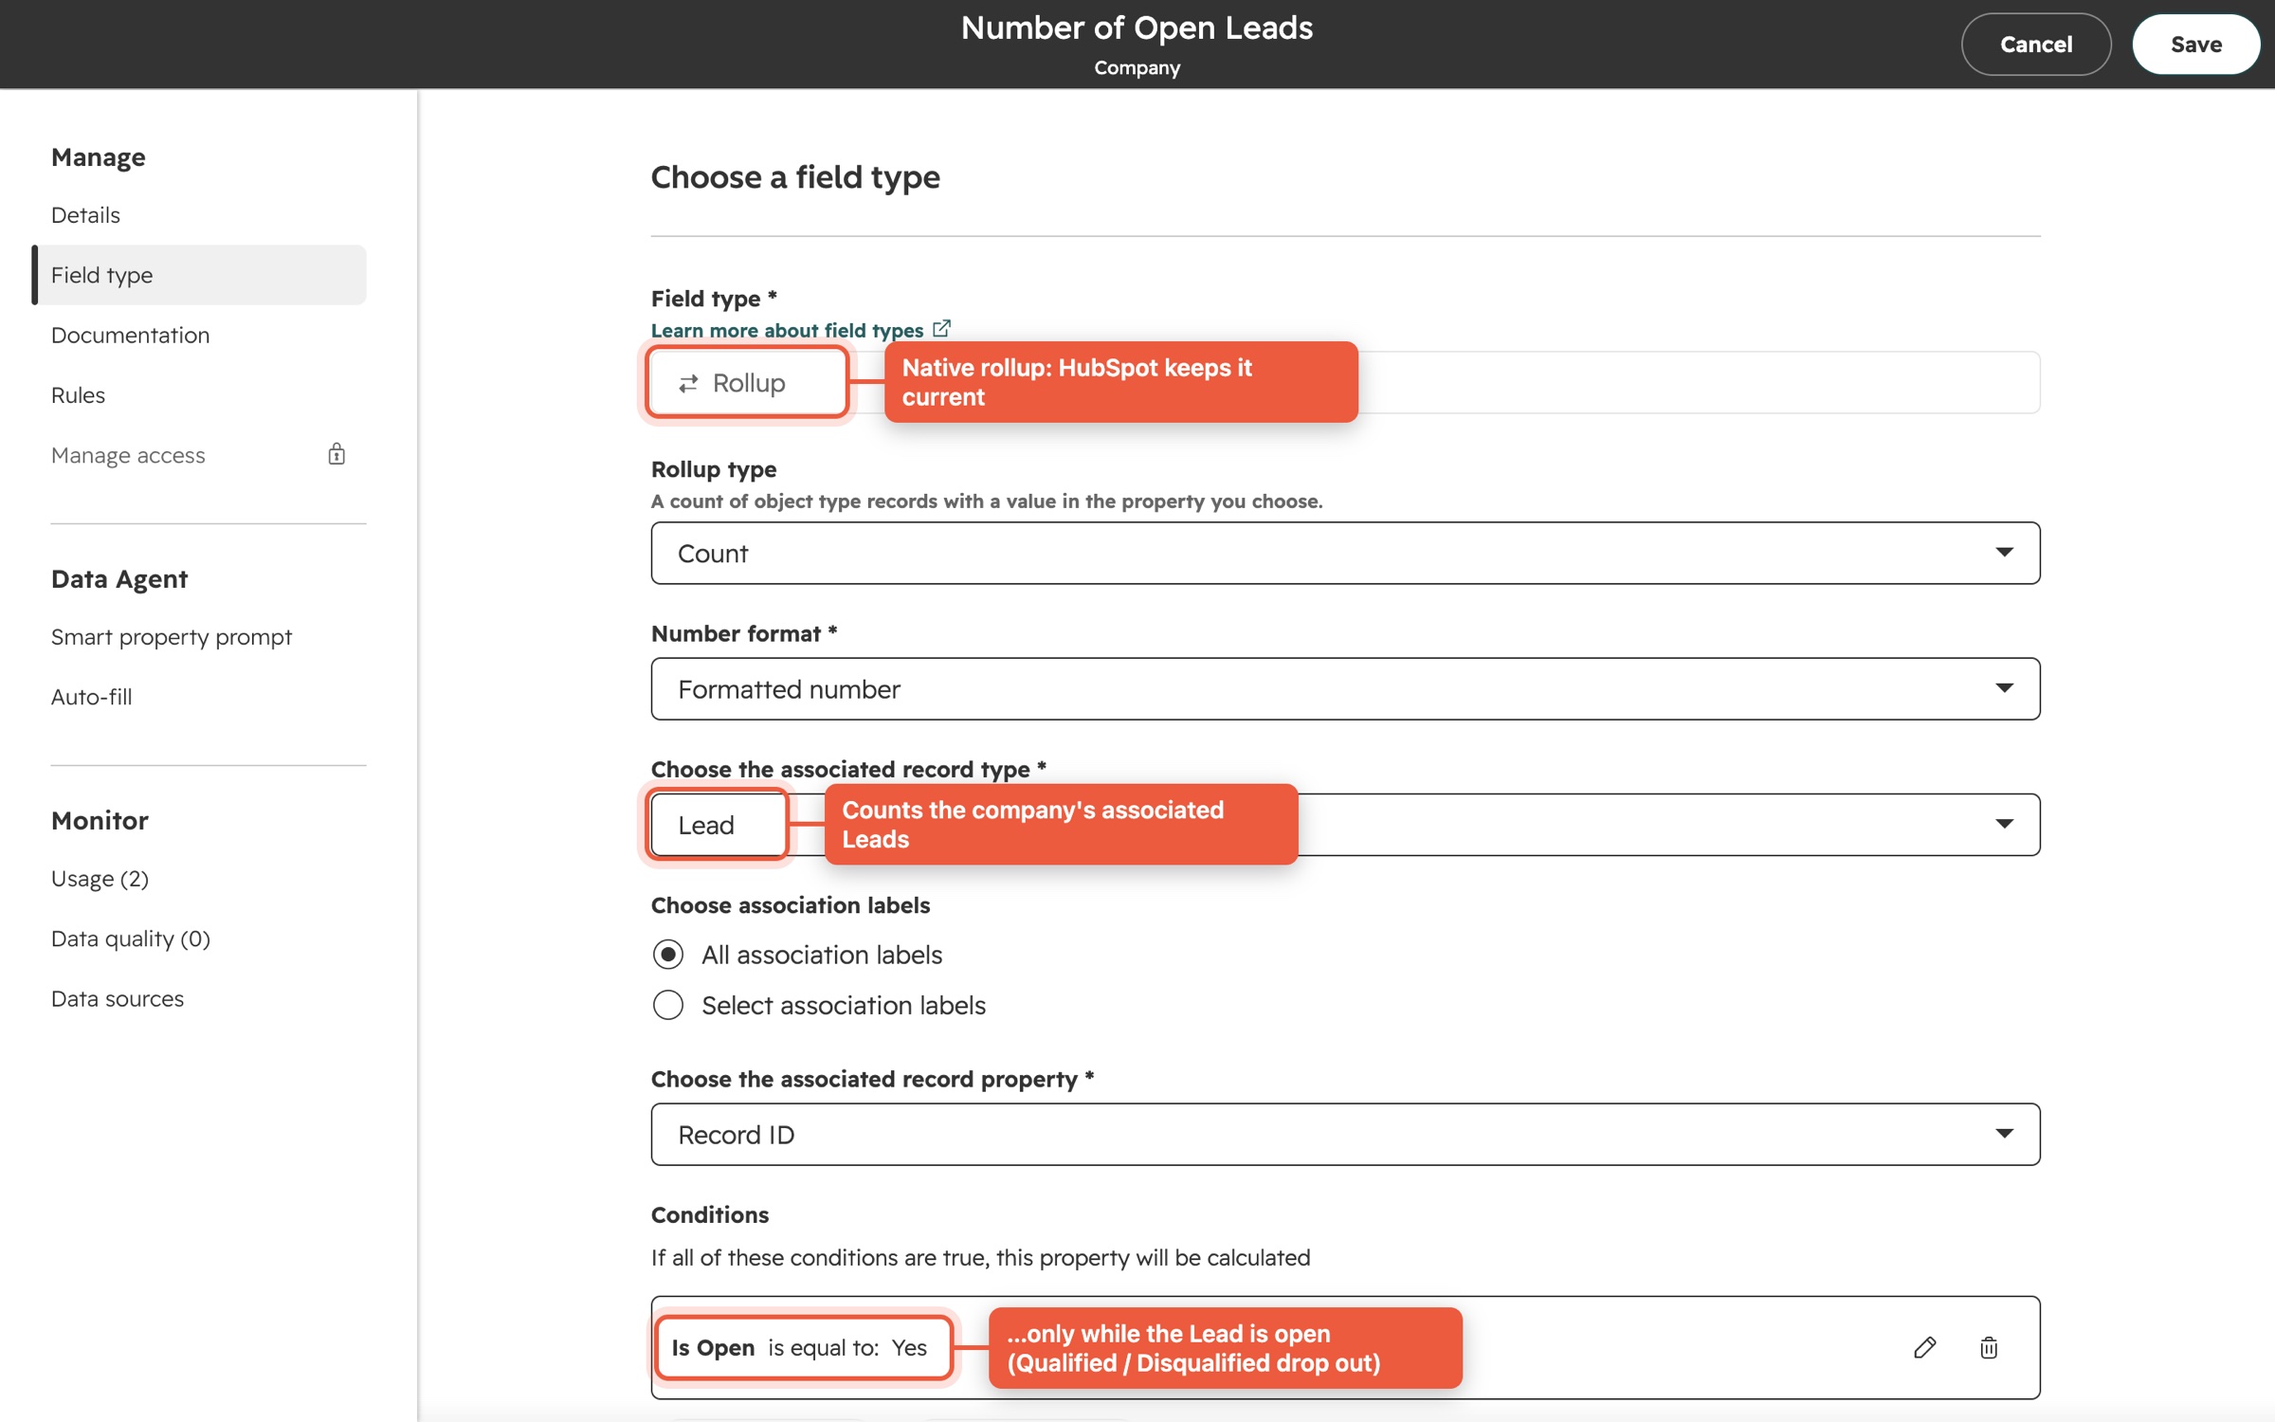Open Smart property prompt under Data Agent
Image resolution: width=2275 pixels, height=1422 pixels.
pos(172,637)
